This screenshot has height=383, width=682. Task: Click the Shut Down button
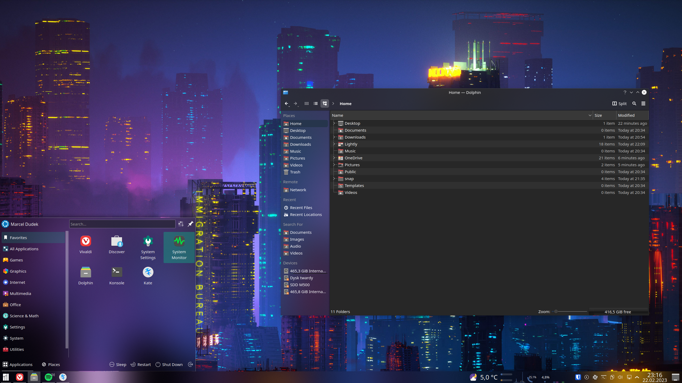click(x=169, y=364)
